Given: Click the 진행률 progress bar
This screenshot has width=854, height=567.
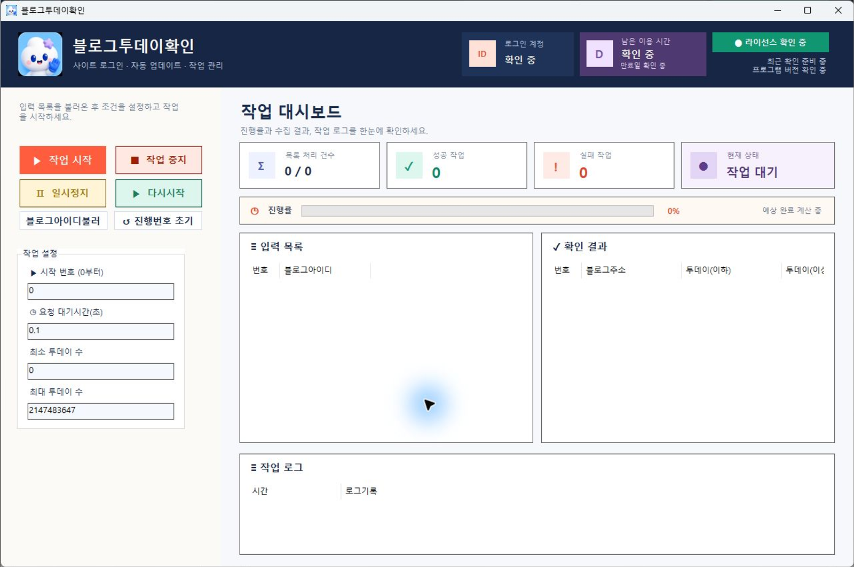Looking at the screenshot, I should (477, 211).
